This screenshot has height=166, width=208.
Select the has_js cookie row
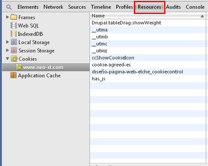pos(148,78)
